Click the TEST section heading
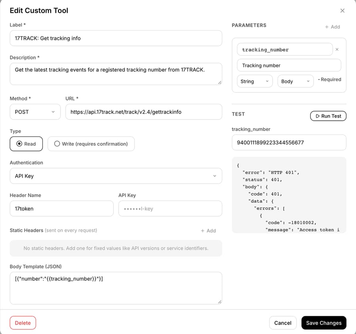 coord(238,114)
